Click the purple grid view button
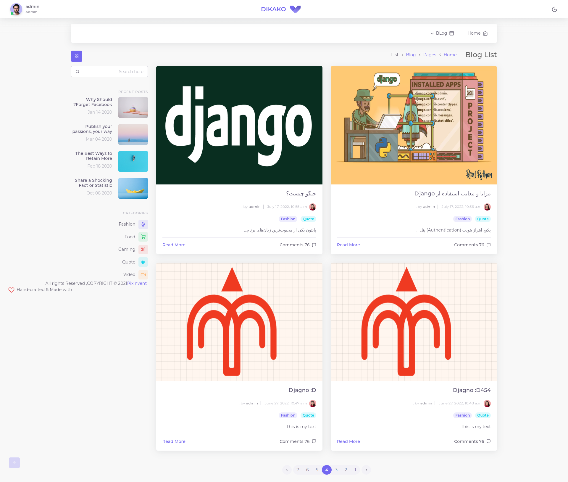Screen dimensions: 568x482 (77, 56)
